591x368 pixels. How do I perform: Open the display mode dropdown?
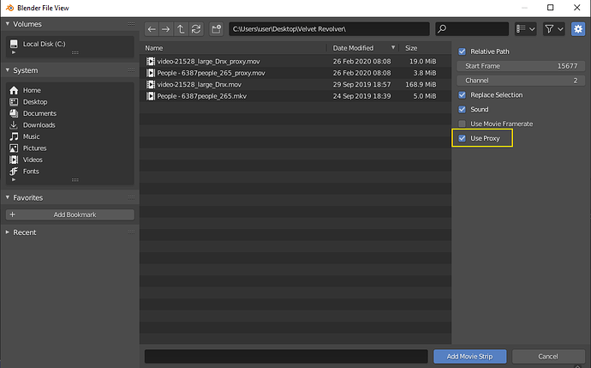point(526,29)
